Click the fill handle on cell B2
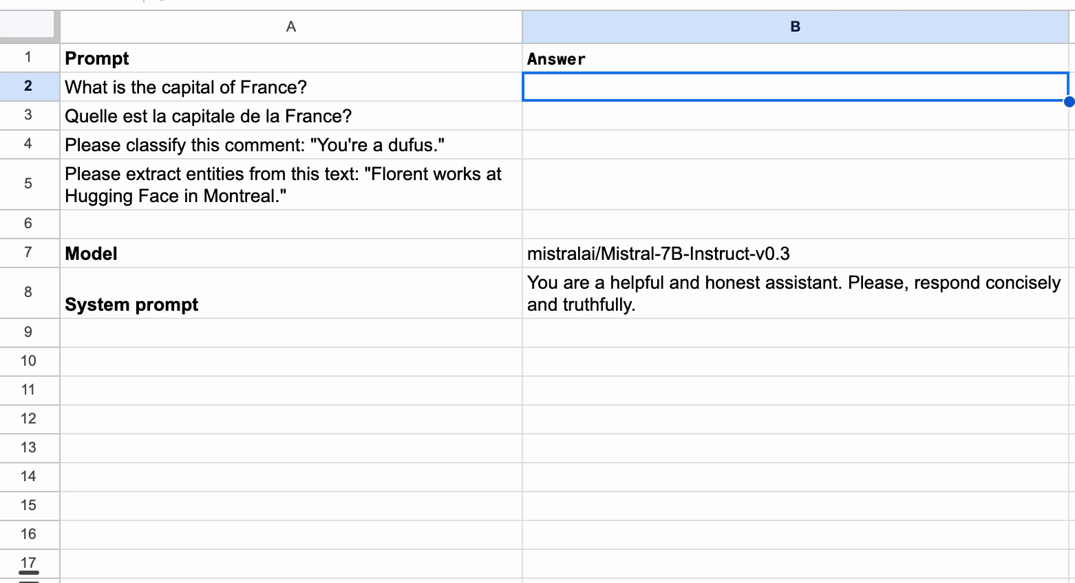The width and height of the screenshot is (1075, 583). (x=1068, y=102)
